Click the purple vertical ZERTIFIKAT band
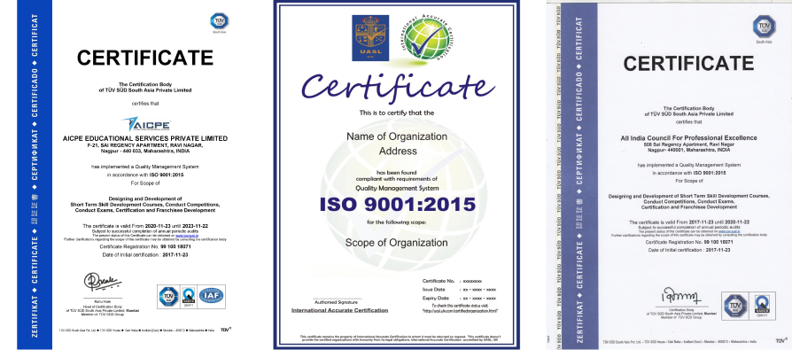This screenshot has height=350, width=792. click(581, 176)
